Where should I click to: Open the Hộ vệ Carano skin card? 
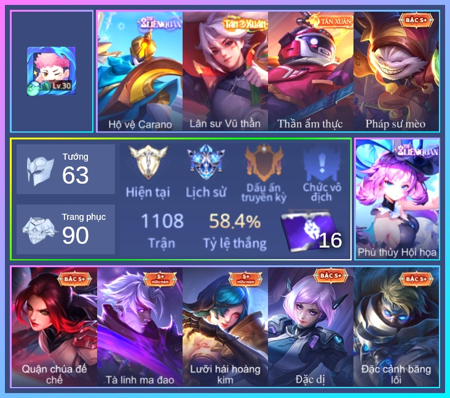(x=140, y=71)
